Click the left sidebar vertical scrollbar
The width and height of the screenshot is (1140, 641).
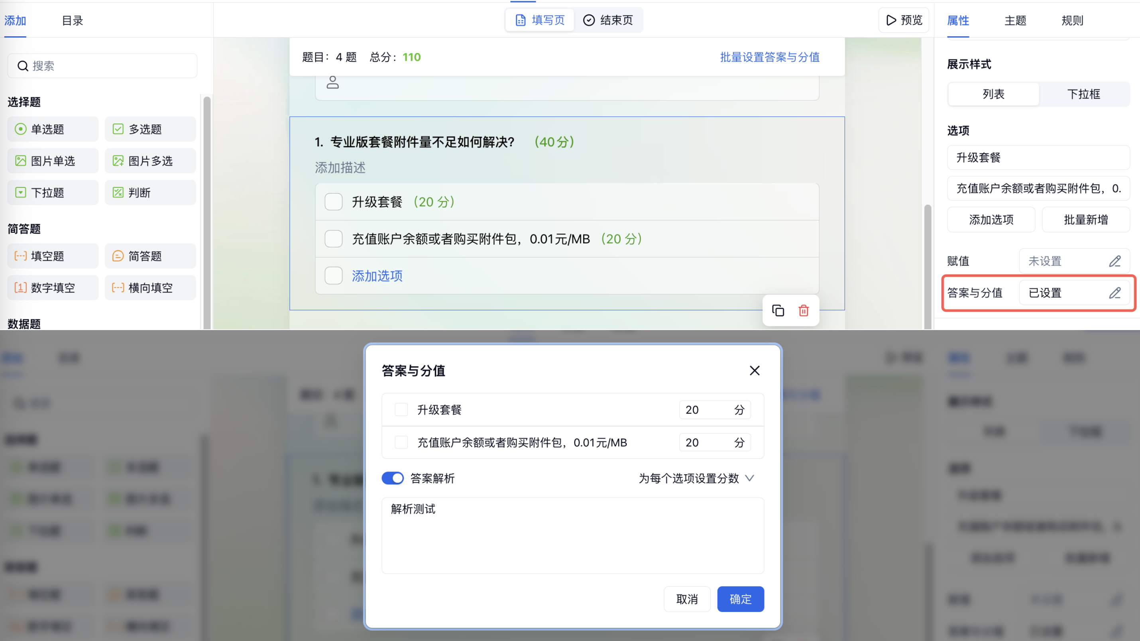[x=206, y=212]
